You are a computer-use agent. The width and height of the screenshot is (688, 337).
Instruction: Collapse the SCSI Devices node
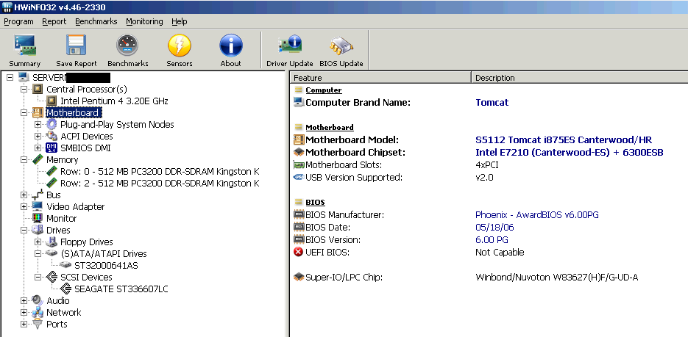[38, 277]
